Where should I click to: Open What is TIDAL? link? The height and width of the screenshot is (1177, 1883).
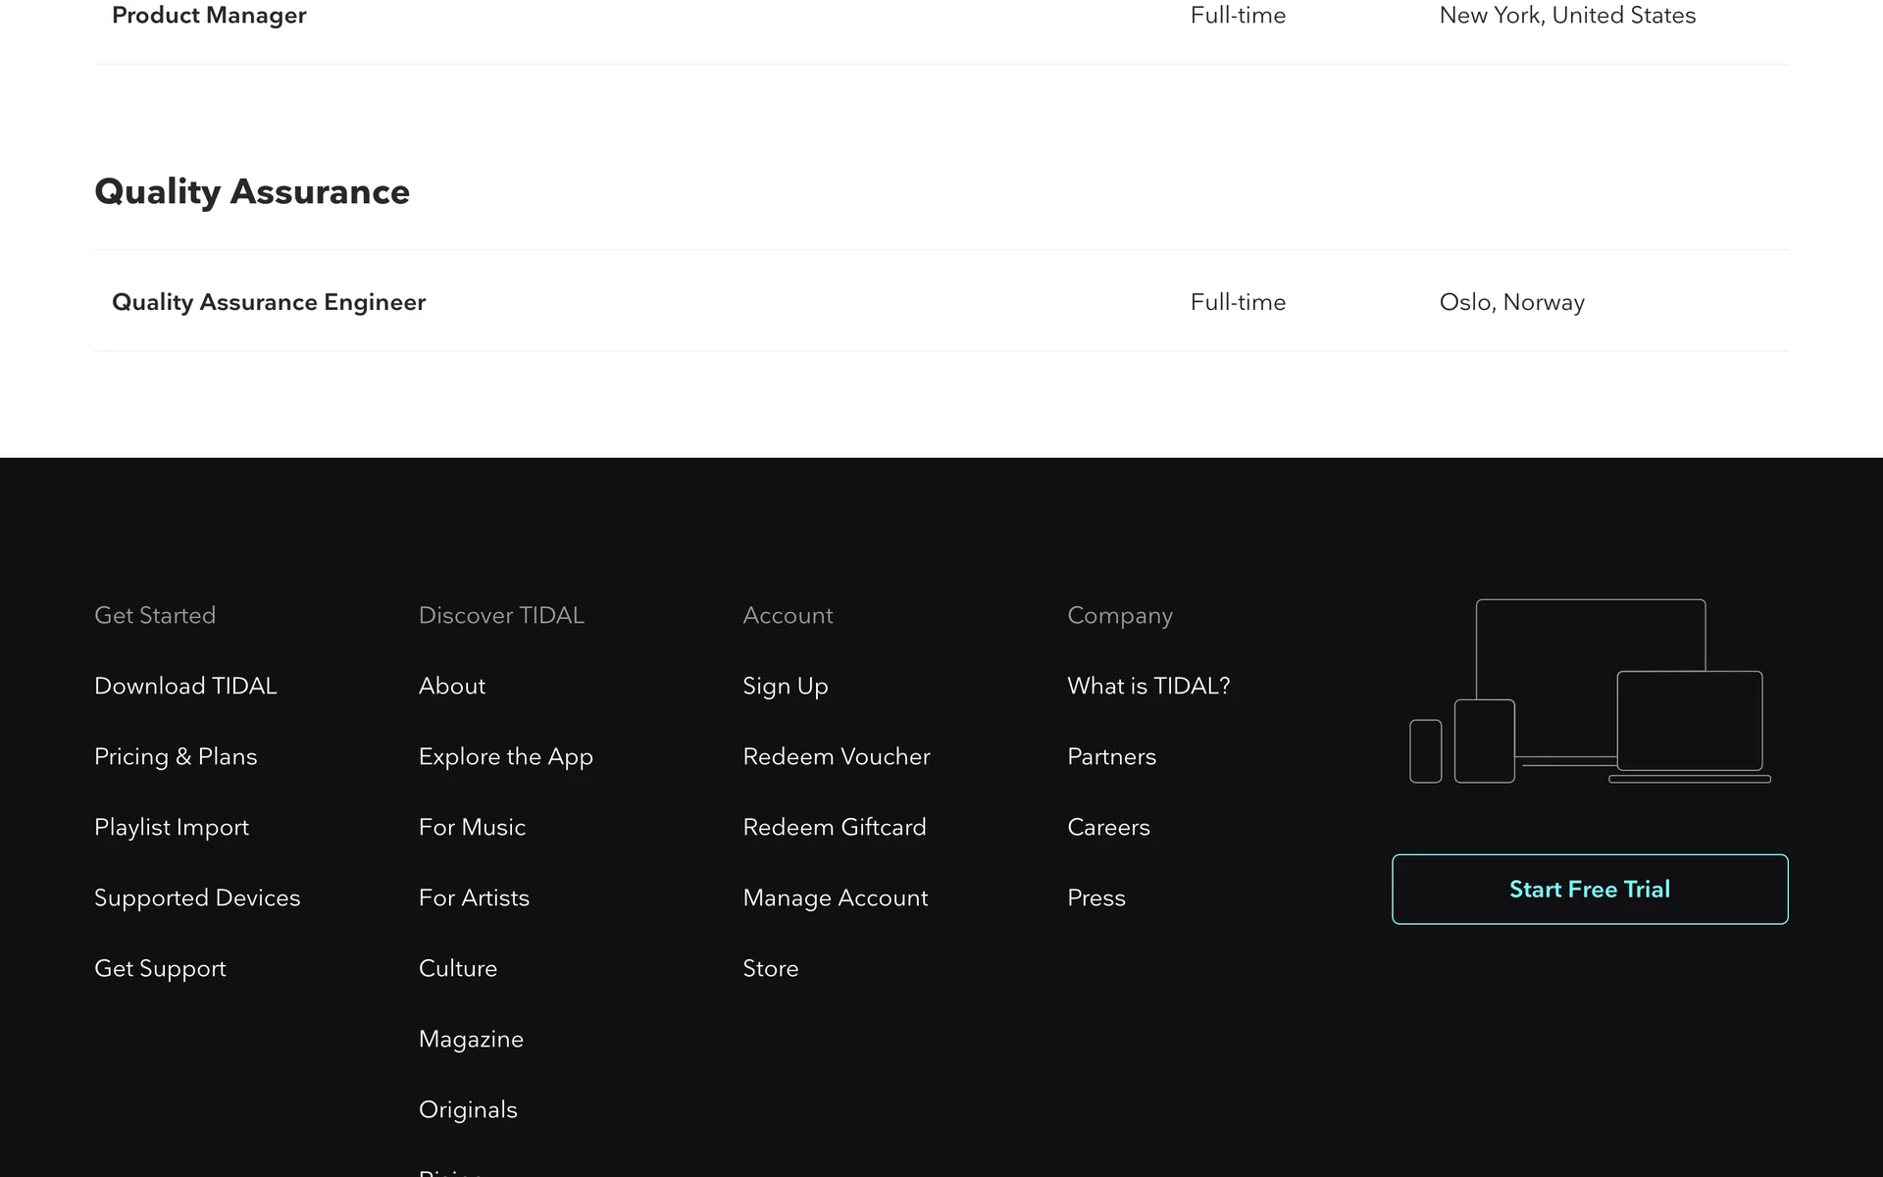(x=1148, y=686)
